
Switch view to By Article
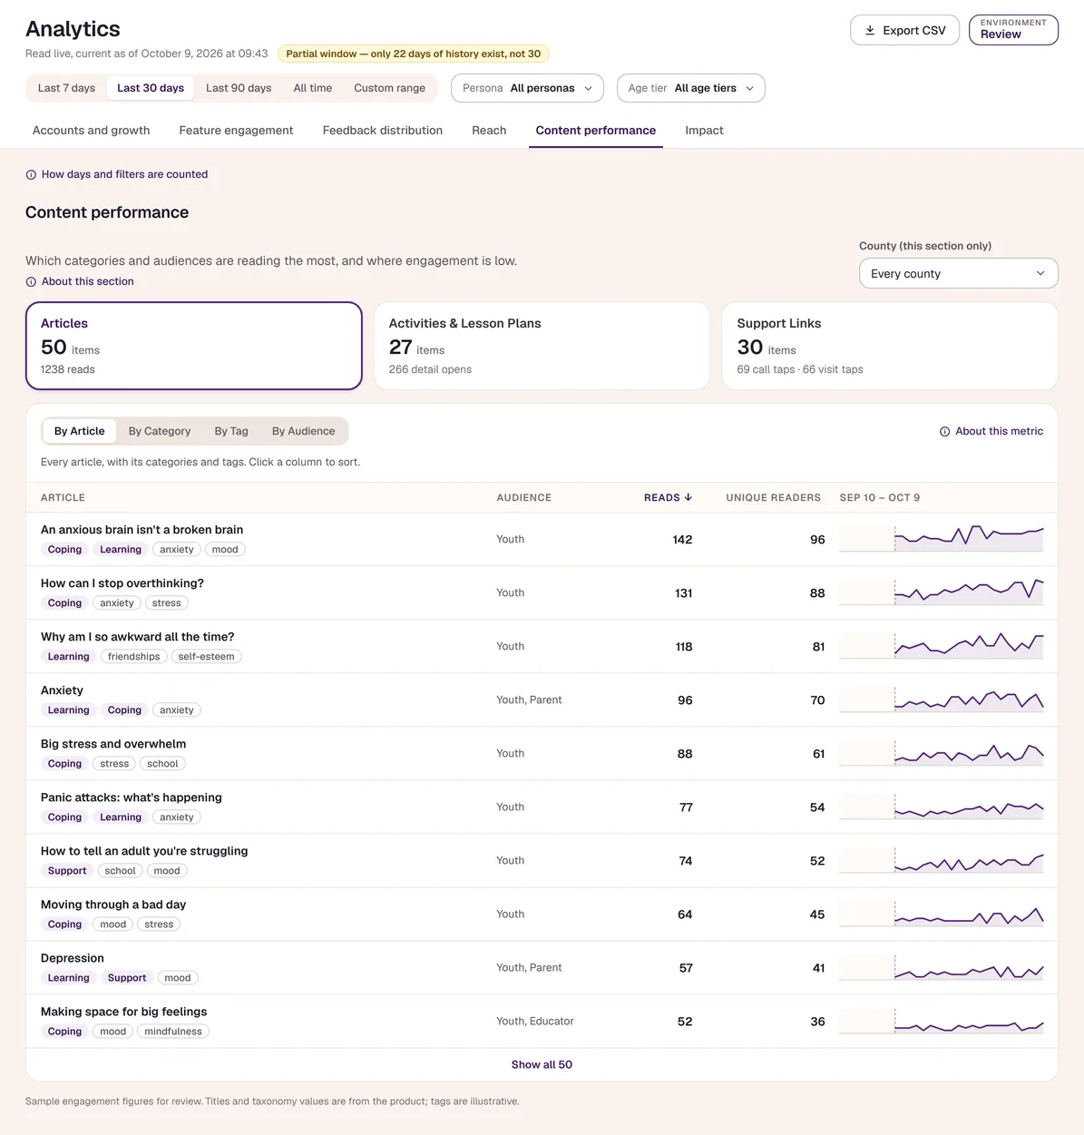[x=80, y=431]
